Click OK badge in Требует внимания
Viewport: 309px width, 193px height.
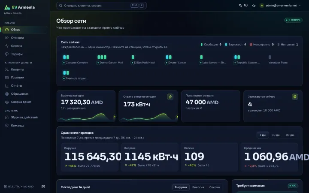pyautogui.click(x=293, y=186)
